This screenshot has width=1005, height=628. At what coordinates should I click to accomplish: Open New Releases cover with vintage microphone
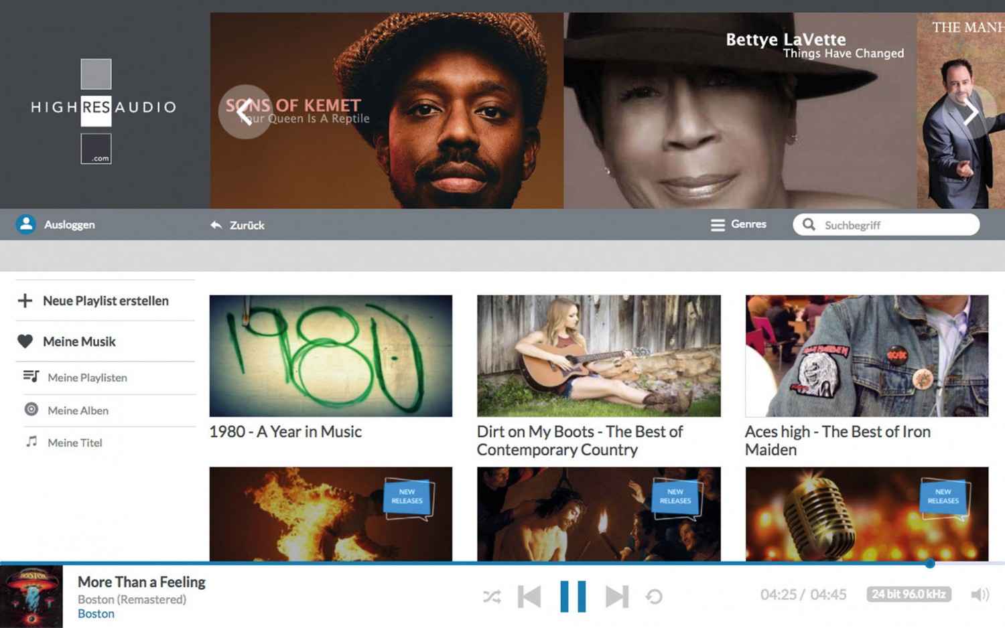(867, 514)
